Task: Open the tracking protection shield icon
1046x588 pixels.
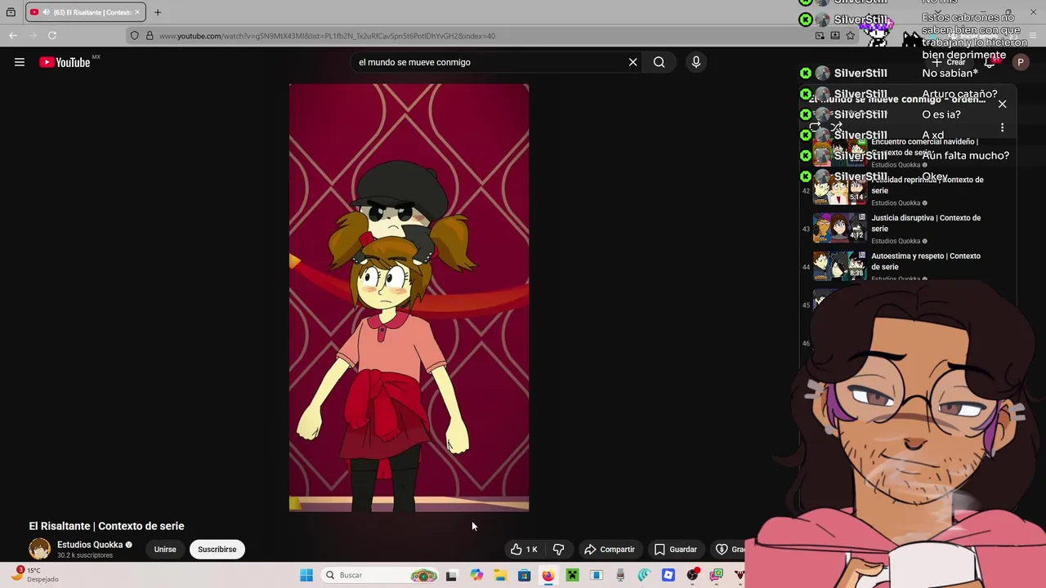Action: tap(135, 36)
